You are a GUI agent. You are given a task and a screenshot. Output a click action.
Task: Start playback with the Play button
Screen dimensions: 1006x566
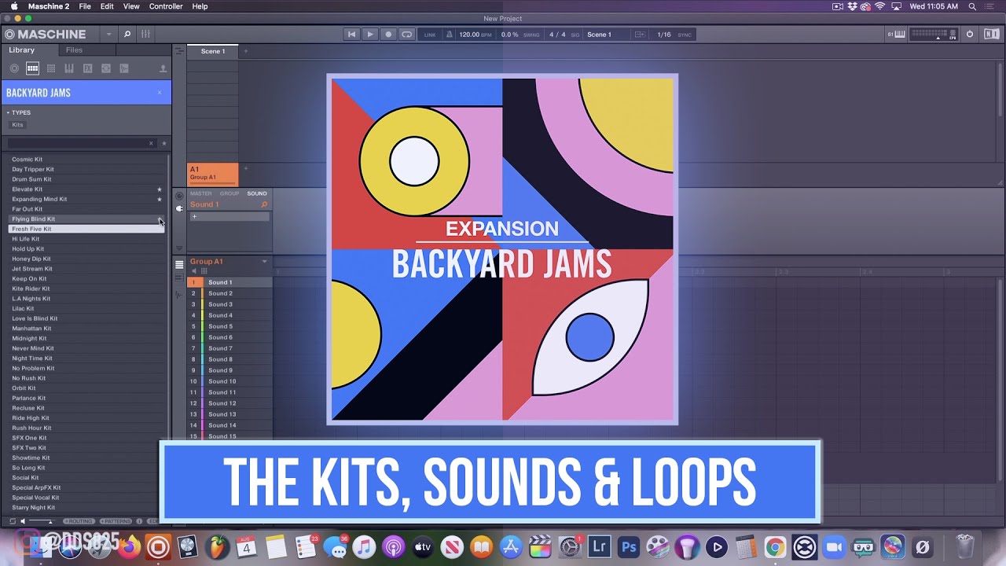[369, 35]
